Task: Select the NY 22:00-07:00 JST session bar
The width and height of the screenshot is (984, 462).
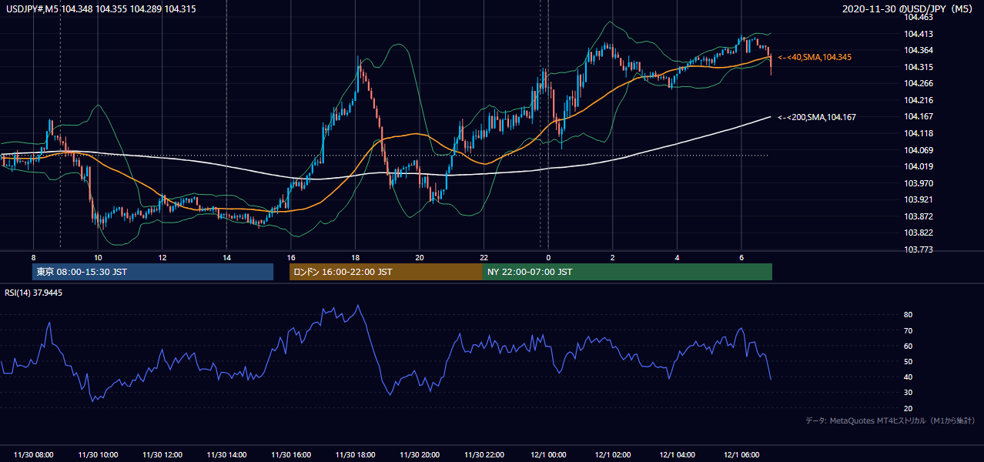Action: click(628, 272)
